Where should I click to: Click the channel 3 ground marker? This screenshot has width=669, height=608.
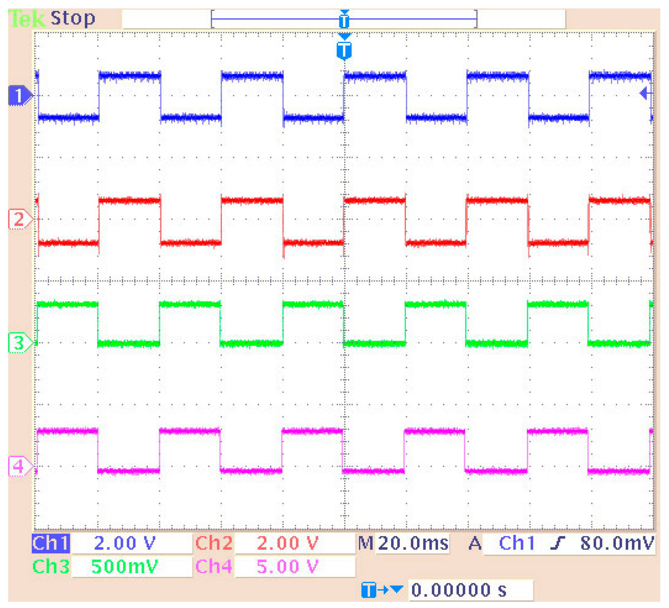click(x=19, y=343)
